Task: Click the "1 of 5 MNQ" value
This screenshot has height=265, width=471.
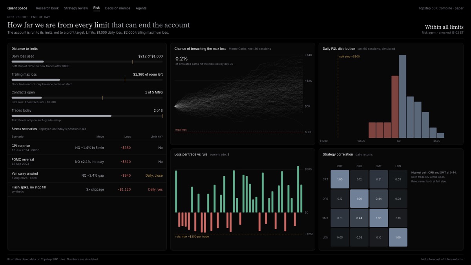Action: pyautogui.click(x=154, y=93)
